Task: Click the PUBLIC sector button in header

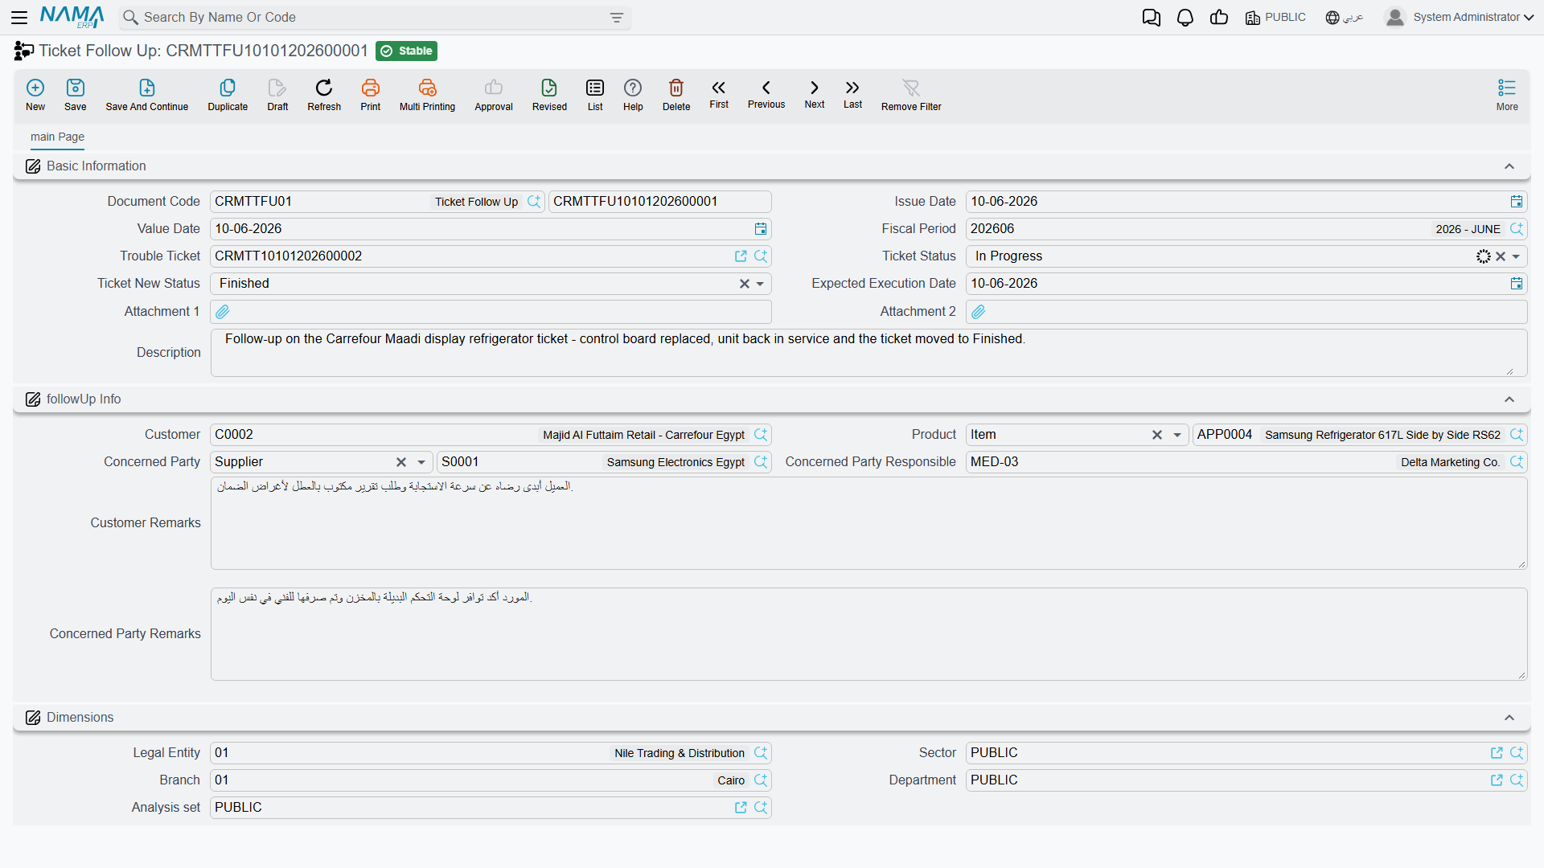Action: coord(1275,18)
